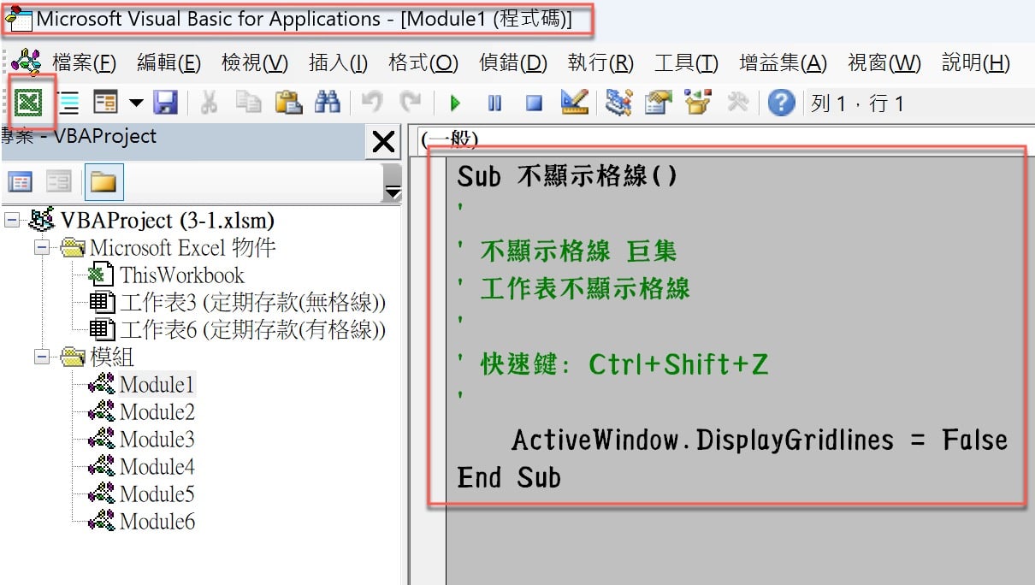1035x585 pixels.
Task: Select the Microsoft Excel 物件 folder
Action: (x=183, y=248)
